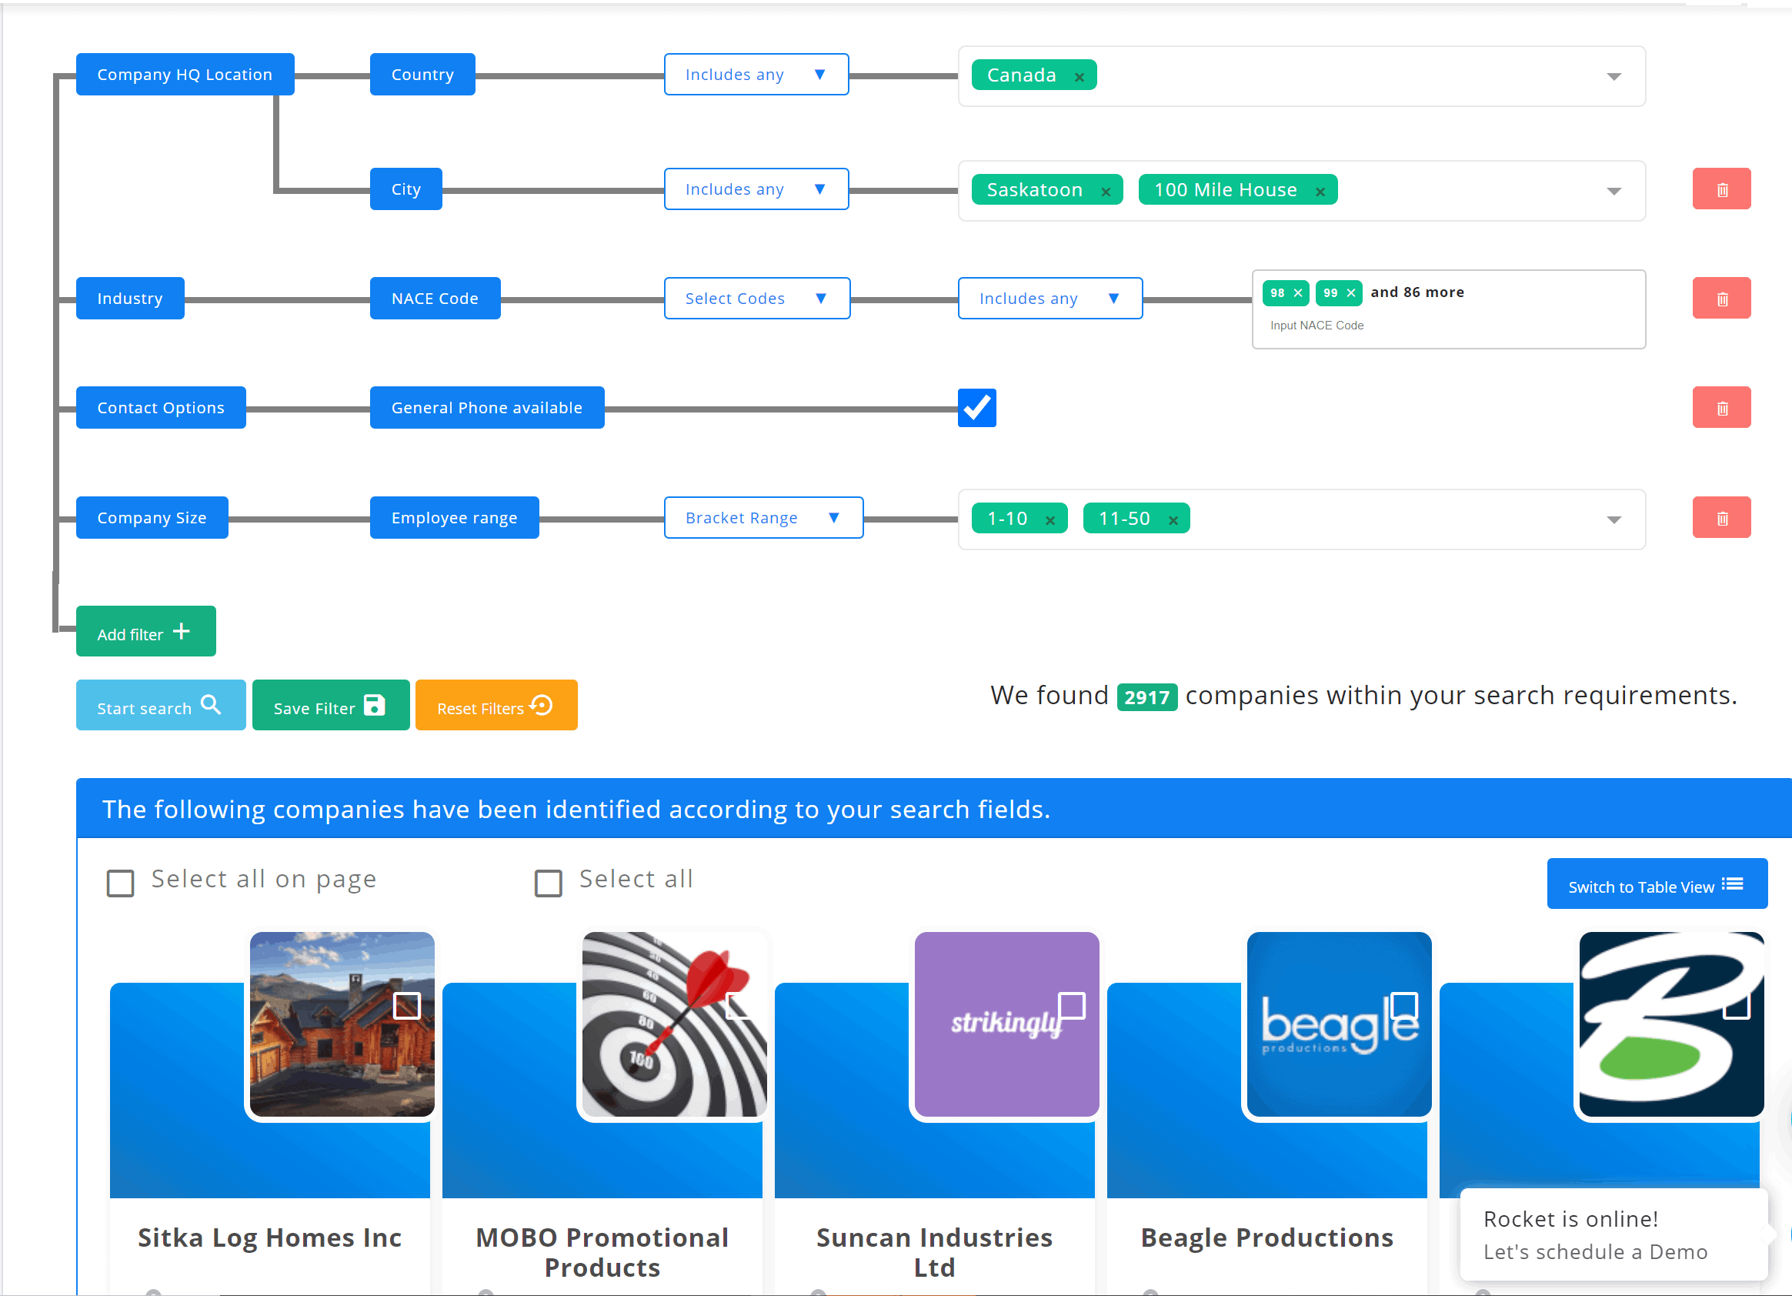Delete the Industry NACE Code filter row
Screen dimensions: 1792x1296
[x=1721, y=299]
